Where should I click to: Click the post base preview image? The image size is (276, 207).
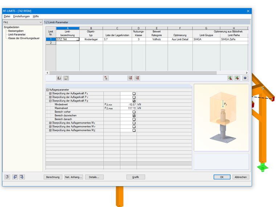[x=222, y=118]
